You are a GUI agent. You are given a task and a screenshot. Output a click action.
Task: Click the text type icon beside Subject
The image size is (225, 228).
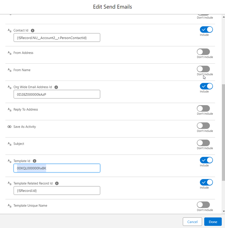tap(10, 144)
